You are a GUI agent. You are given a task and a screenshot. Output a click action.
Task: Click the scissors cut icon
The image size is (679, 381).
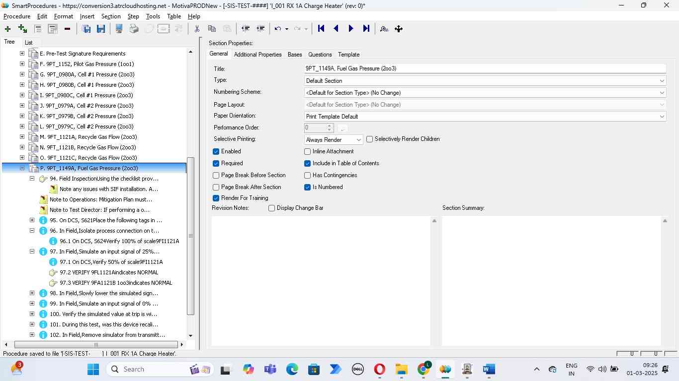click(197, 29)
